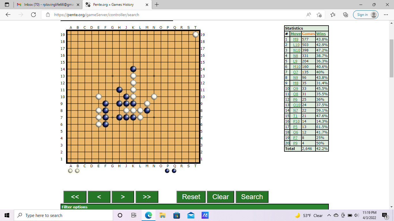Image resolution: width=394 pixels, height=221 pixels.
Task: Open the clock showing 11:19 PM
Action: click(x=370, y=215)
